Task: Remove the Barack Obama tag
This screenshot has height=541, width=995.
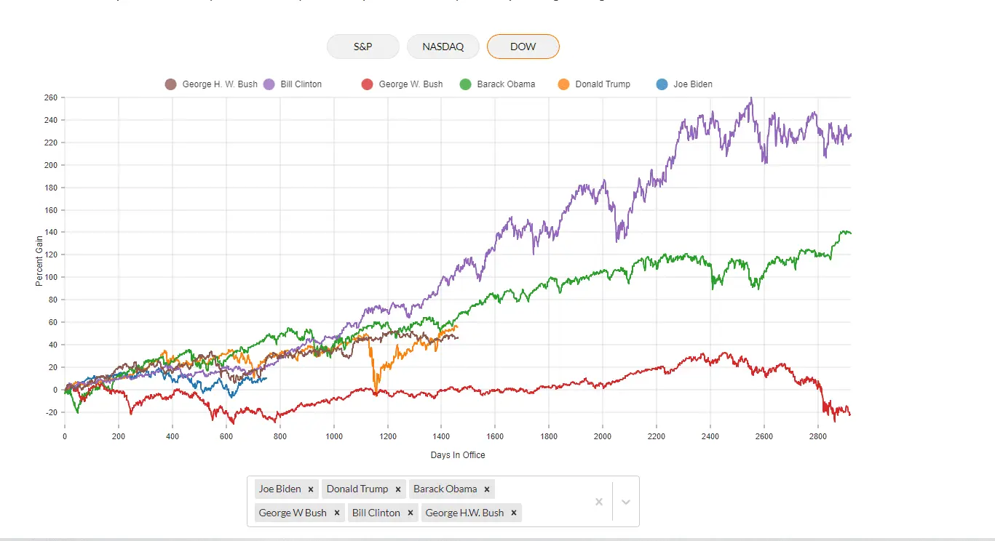Action: click(487, 489)
